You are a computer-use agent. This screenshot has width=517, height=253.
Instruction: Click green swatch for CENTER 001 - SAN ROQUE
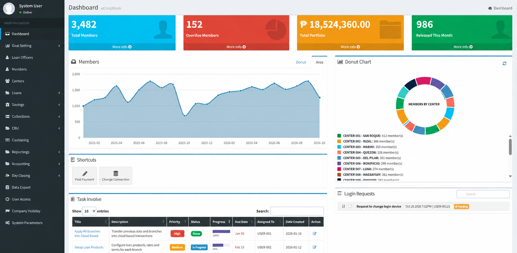(x=339, y=136)
